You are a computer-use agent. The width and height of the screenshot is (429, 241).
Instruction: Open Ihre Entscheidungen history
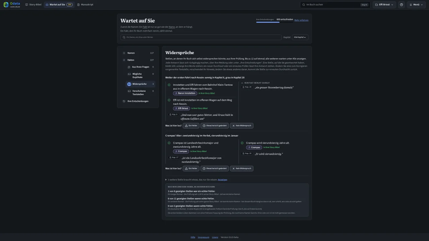(138, 101)
